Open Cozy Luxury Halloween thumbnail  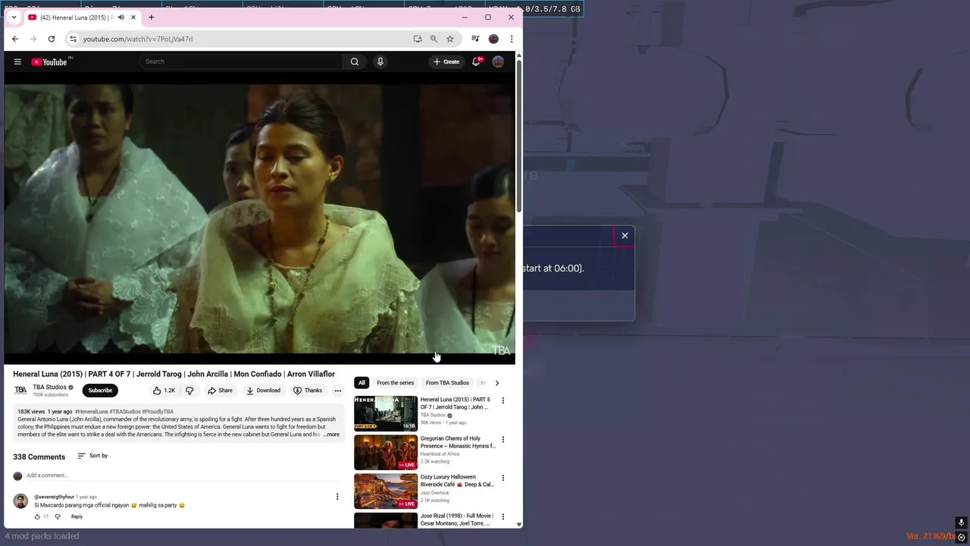[x=386, y=491]
